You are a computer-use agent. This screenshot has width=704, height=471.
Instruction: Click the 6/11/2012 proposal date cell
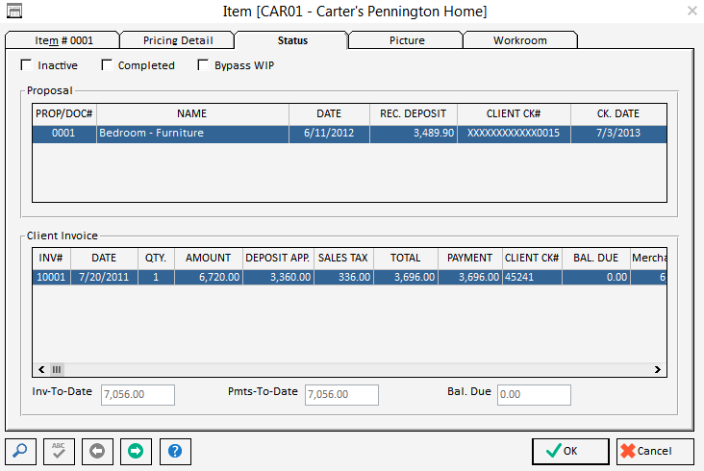point(329,134)
